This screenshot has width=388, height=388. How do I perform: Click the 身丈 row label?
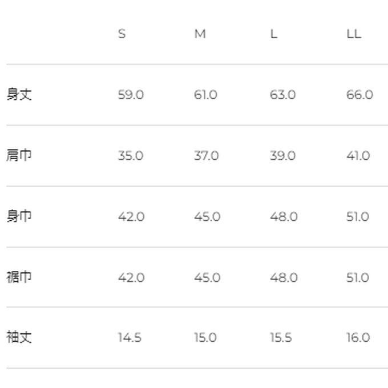pyautogui.click(x=19, y=95)
